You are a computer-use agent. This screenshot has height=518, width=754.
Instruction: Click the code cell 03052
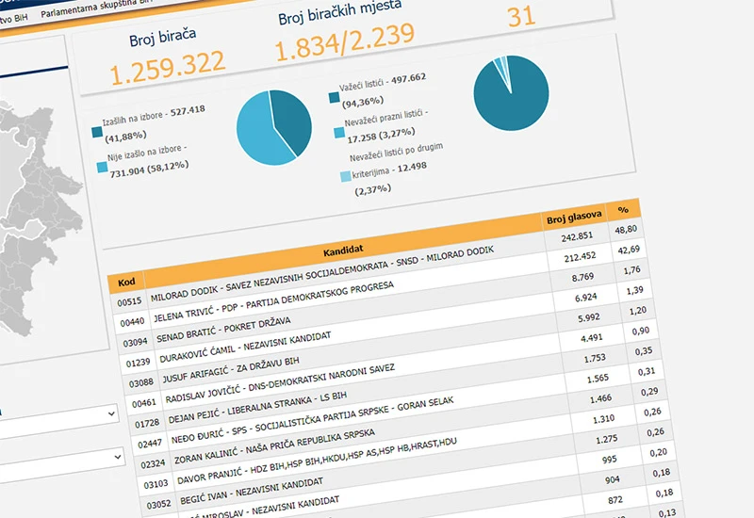click(158, 505)
